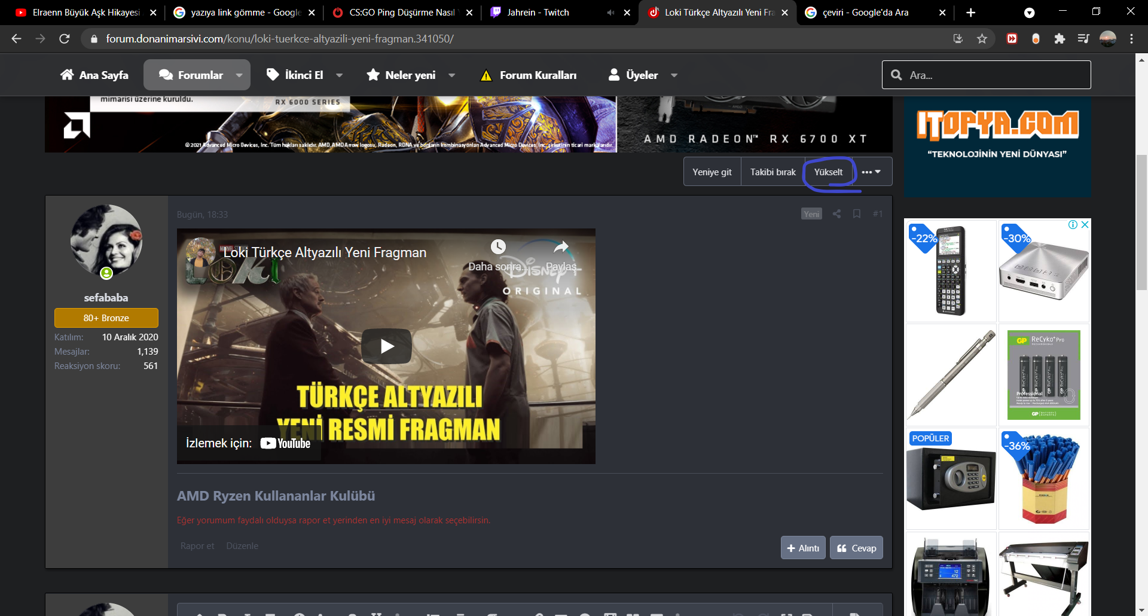Open Forum Kuralları page
The width and height of the screenshot is (1148, 616).
click(x=529, y=75)
